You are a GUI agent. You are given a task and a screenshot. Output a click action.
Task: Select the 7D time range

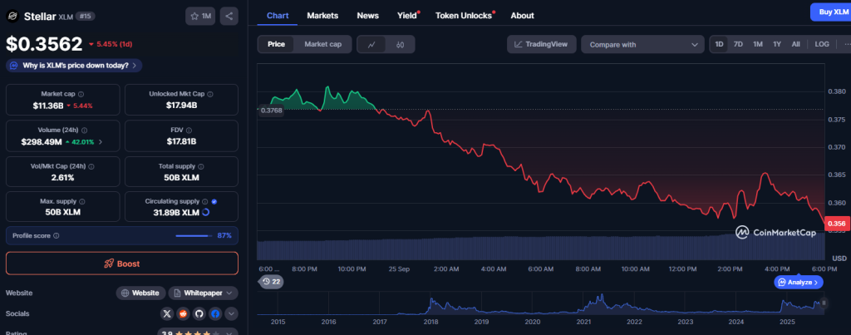(x=738, y=44)
